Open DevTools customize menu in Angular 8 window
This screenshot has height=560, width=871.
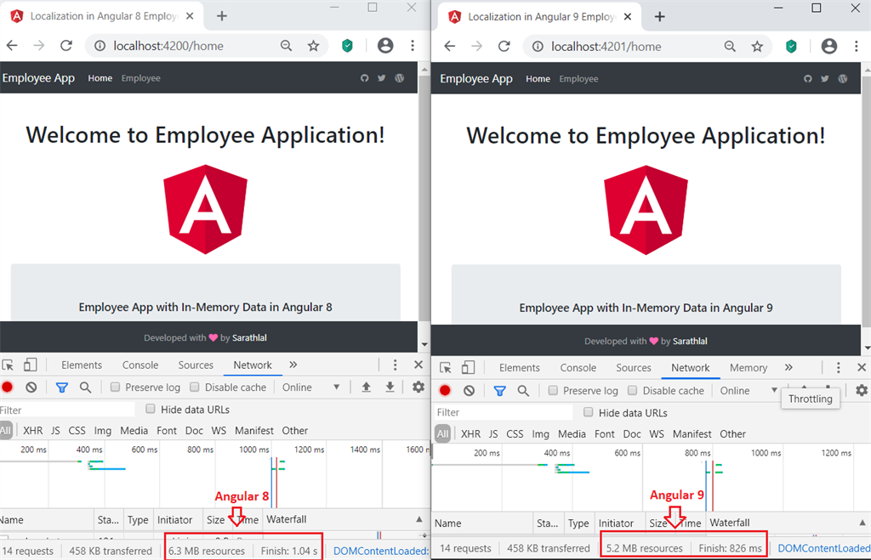(395, 365)
